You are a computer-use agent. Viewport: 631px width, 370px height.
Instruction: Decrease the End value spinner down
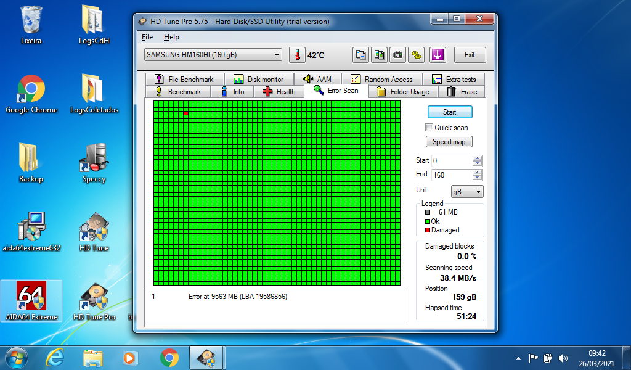tap(478, 178)
